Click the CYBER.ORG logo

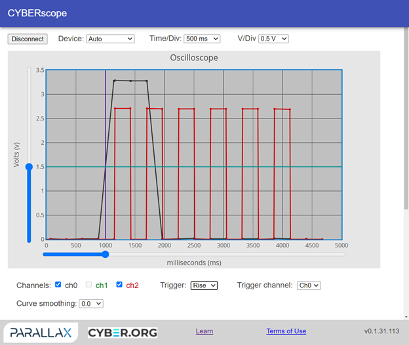(x=123, y=333)
